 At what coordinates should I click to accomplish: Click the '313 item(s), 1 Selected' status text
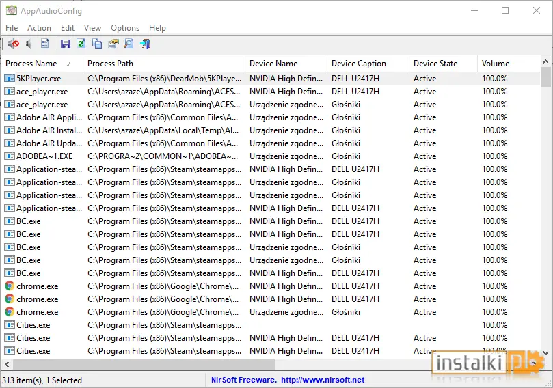coord(42,380)
